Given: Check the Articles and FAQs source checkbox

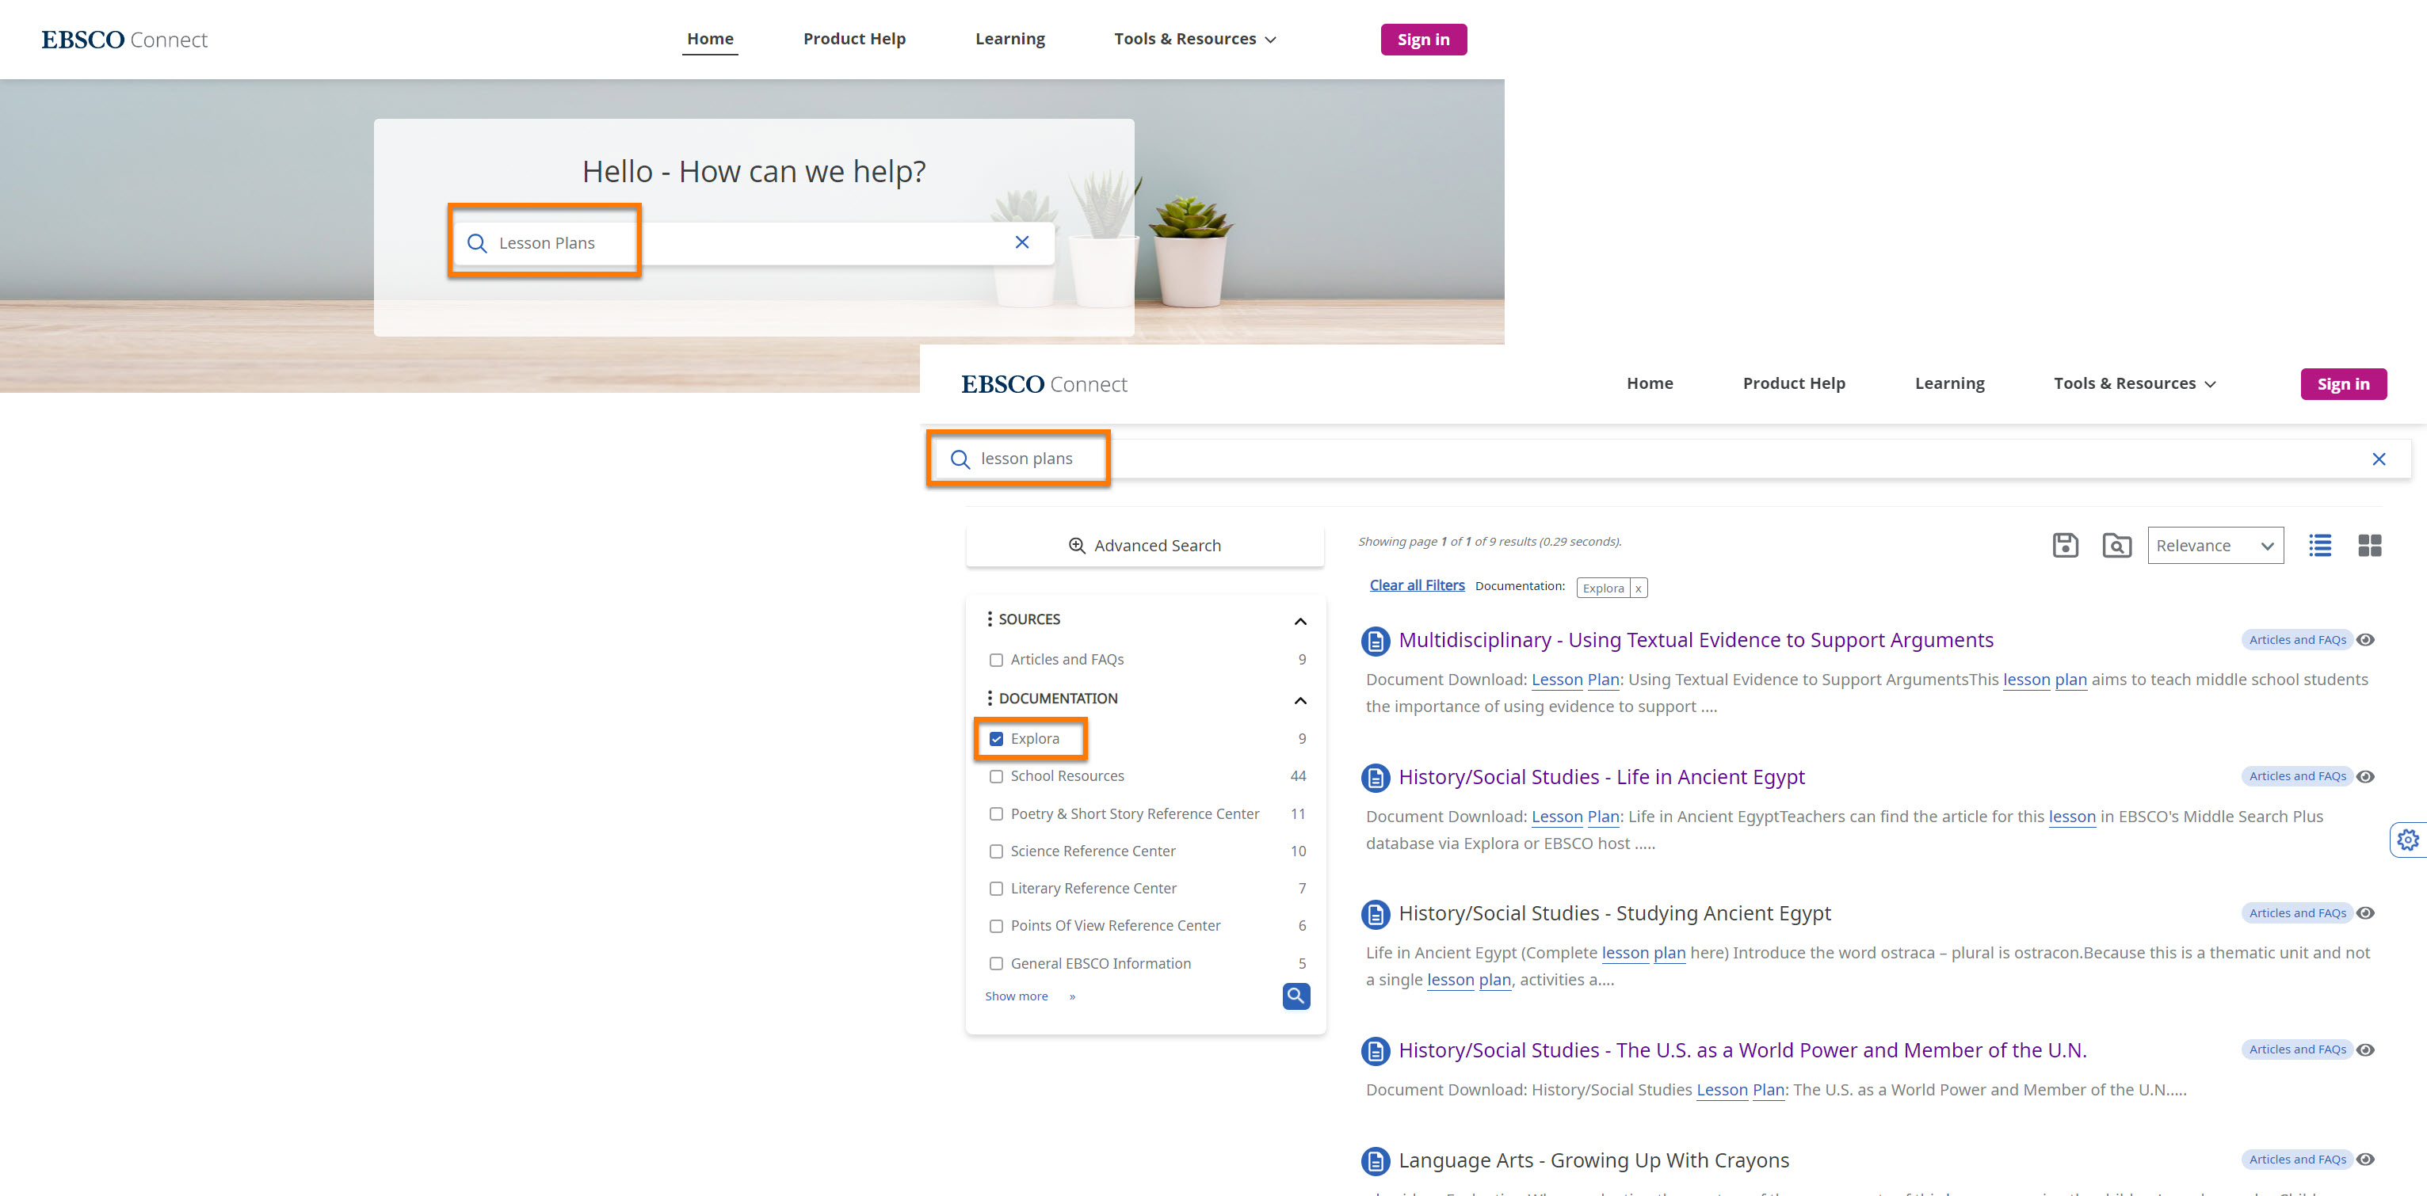Looking at the screenshot, I should click(996, 660).
